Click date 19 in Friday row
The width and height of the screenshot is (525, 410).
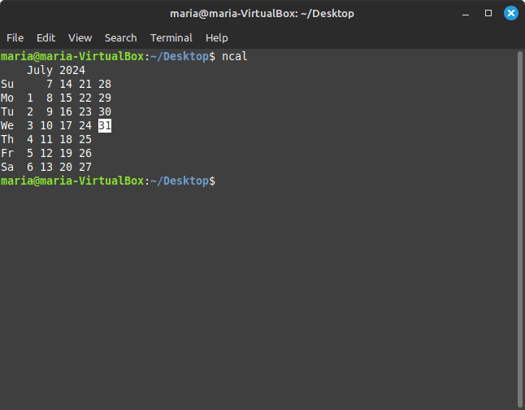point(66,153)
